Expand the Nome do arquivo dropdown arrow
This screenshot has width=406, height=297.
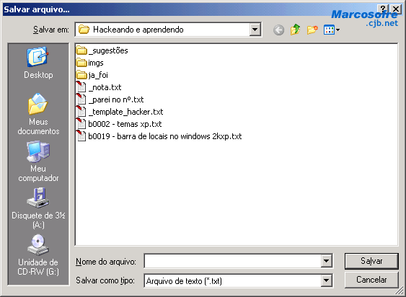coord(326,261)
